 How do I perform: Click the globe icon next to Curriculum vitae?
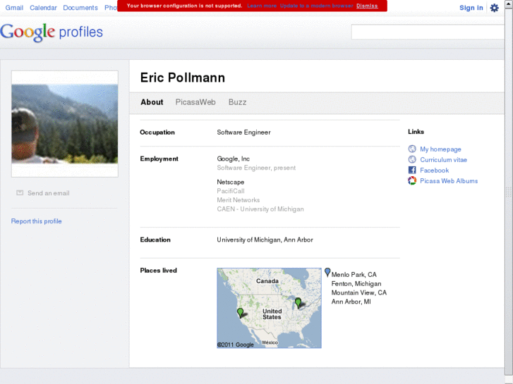(x=412, y=160)
